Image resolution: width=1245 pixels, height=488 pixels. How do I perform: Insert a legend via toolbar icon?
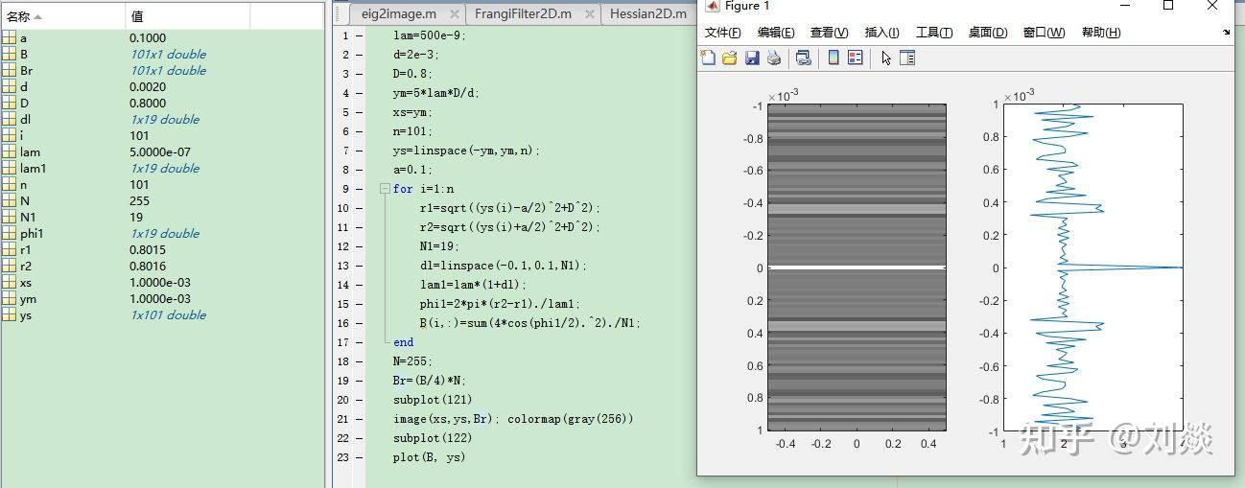(855, 58)
